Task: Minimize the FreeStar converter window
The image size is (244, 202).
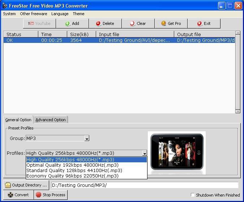Action: click(x=222, y=6)
